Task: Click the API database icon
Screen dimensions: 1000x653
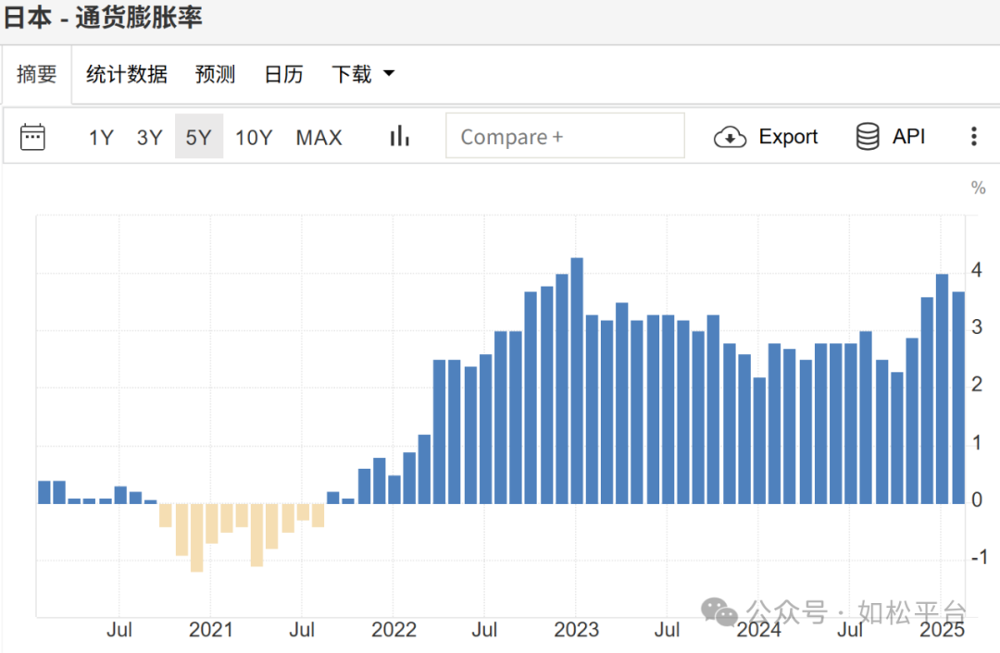Action: 868,137
